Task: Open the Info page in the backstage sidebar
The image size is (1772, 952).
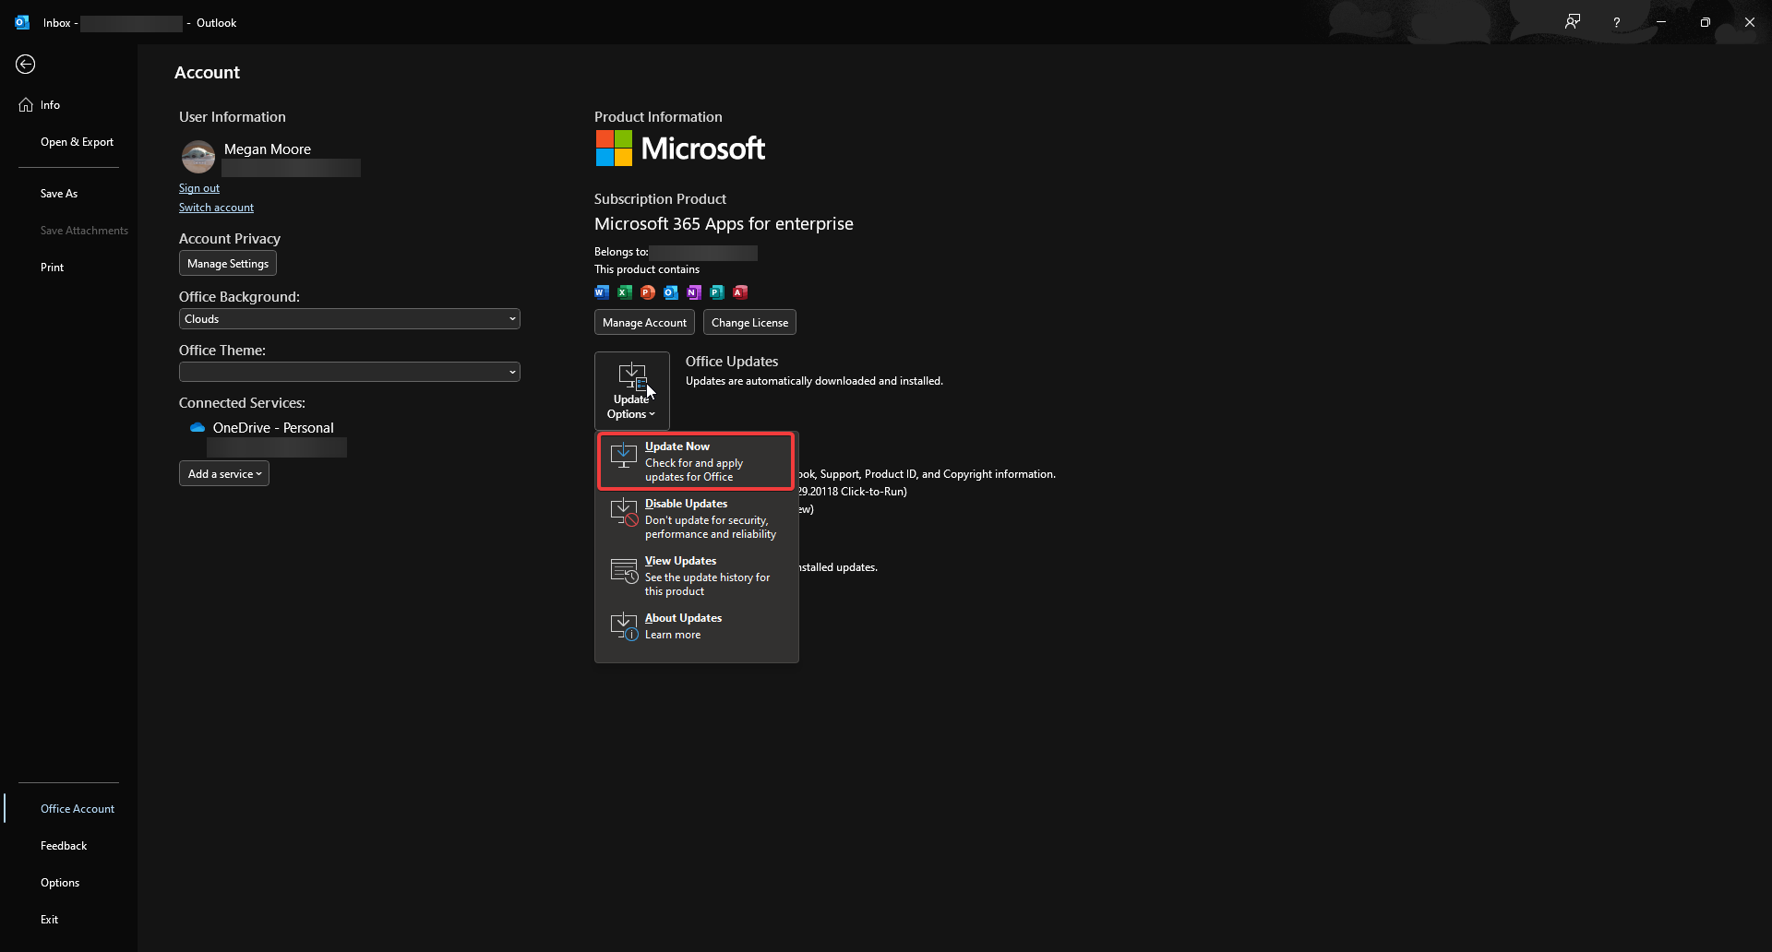Action: [68, 105]
